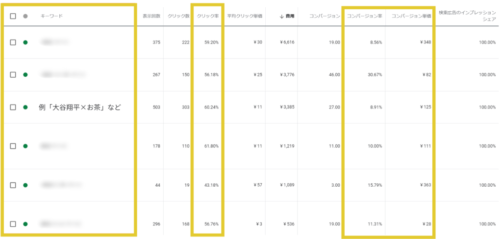Check the box for 大谷翔平×お茶 keyword row
The image size is (502, 239).
[13, 107]
